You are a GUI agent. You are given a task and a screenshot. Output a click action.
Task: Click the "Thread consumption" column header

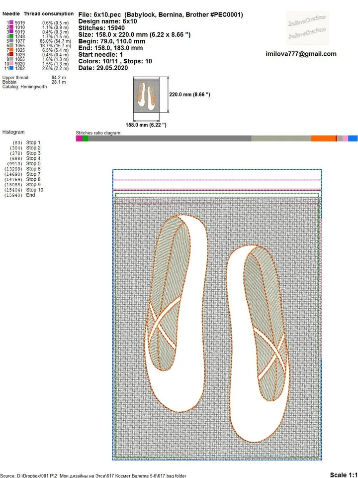pos(49,14)
